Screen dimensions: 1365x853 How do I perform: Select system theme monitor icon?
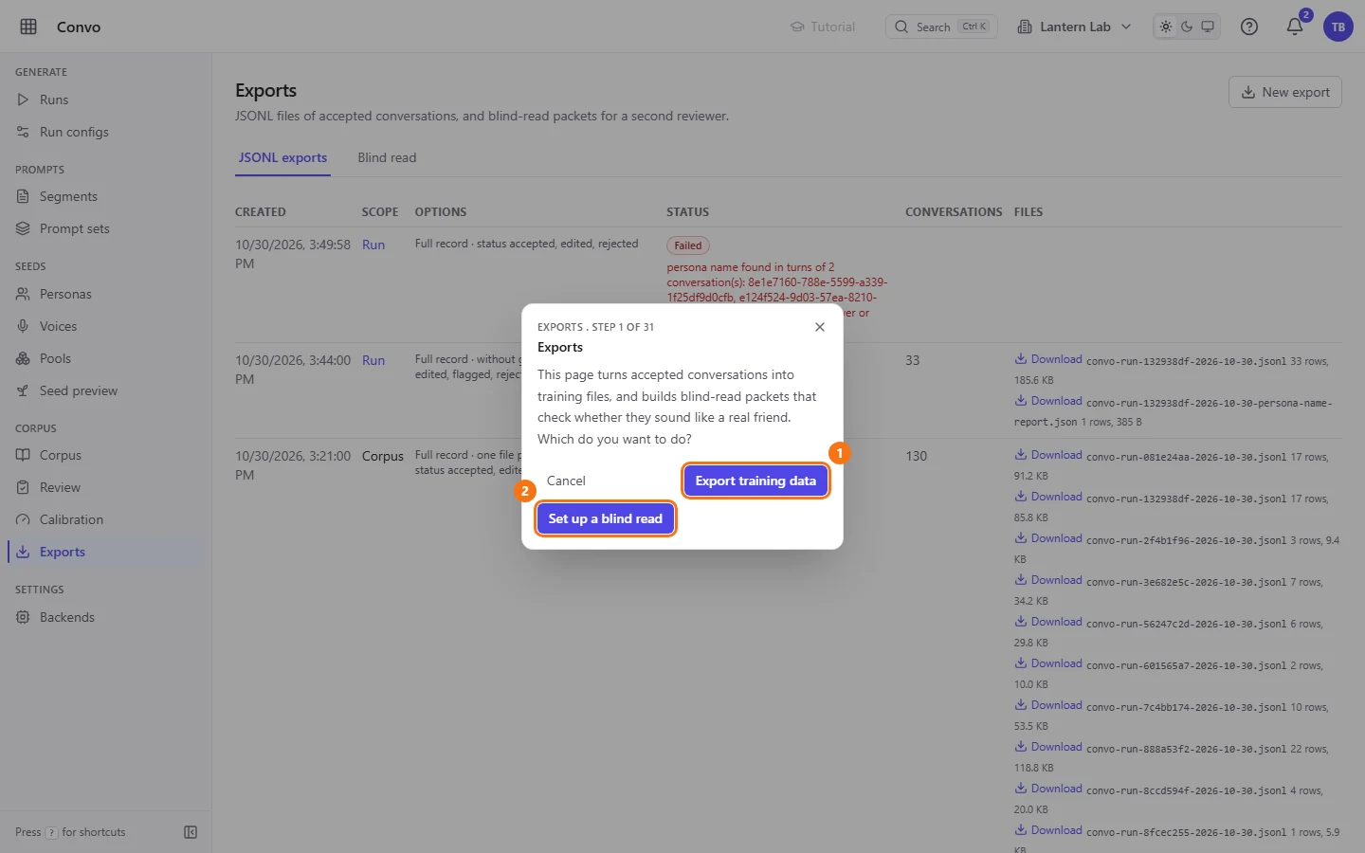(x=1208, y=27)
